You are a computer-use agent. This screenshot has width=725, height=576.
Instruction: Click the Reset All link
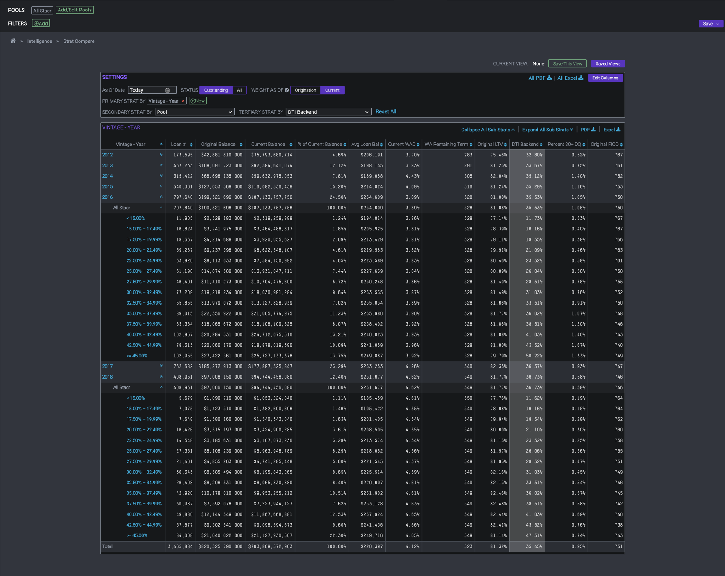[x=386, y=112]
